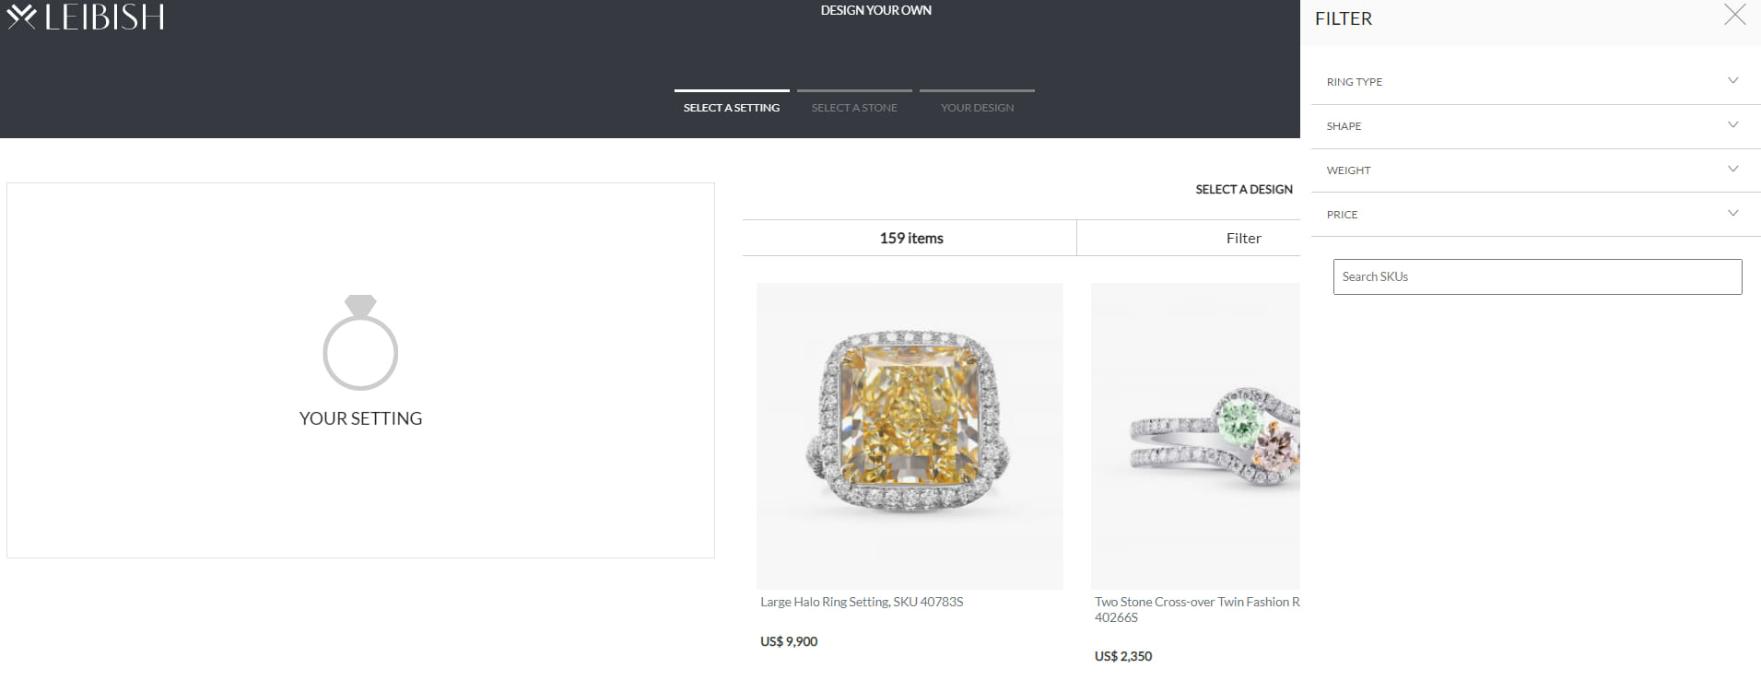Image resolution: width=1761 pixels, height=692 pixels.
Task: Open the yellow halo ring image
Action: 910,436
